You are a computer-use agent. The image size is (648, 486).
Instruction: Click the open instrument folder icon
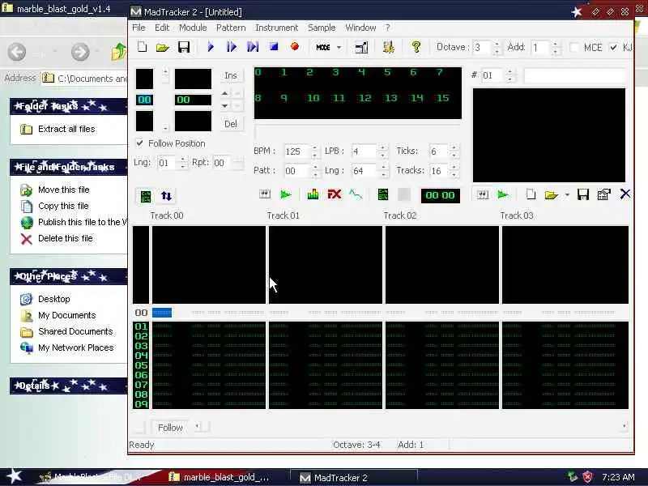[552, 194]
